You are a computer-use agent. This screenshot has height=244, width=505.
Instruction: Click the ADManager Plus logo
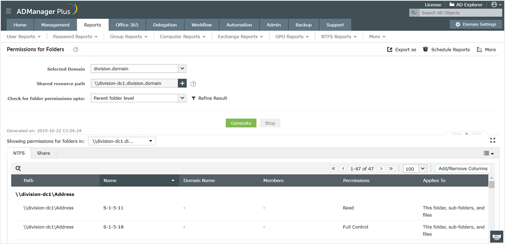[x=47, y=10]
